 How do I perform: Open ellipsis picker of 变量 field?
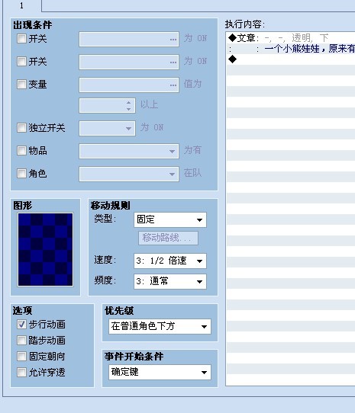pyautogui.click(x=173, y=85)
